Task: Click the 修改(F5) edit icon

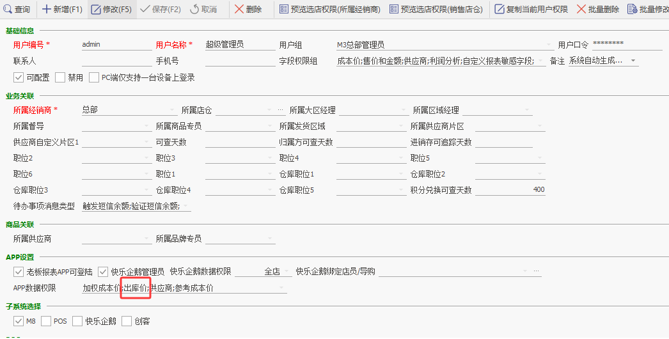Action: coord(96,9)
